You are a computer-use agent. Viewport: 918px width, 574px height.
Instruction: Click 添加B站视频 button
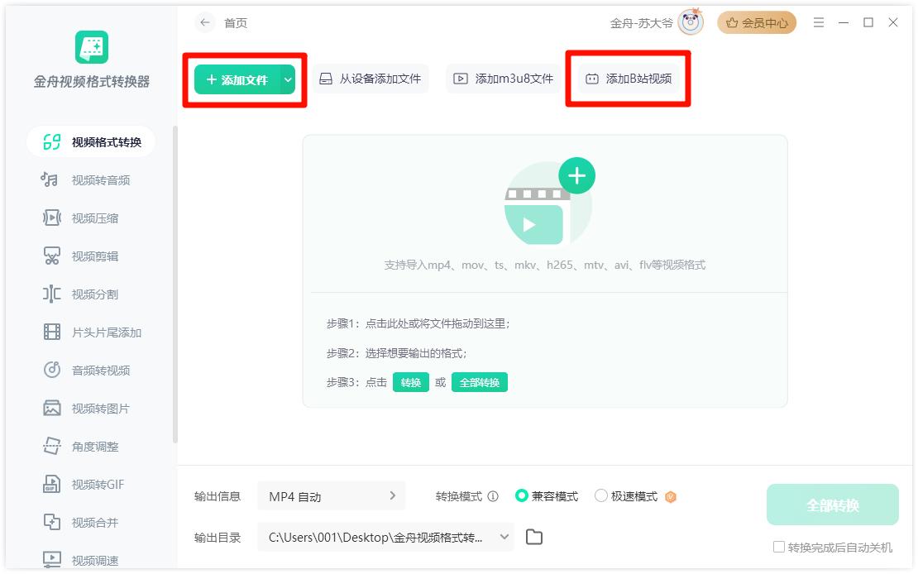[x=629, y=79]
